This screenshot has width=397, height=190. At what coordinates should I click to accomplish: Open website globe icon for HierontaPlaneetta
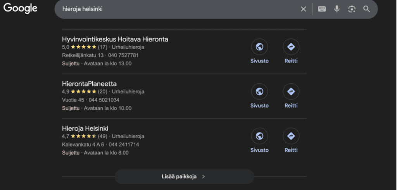(259, 92)
